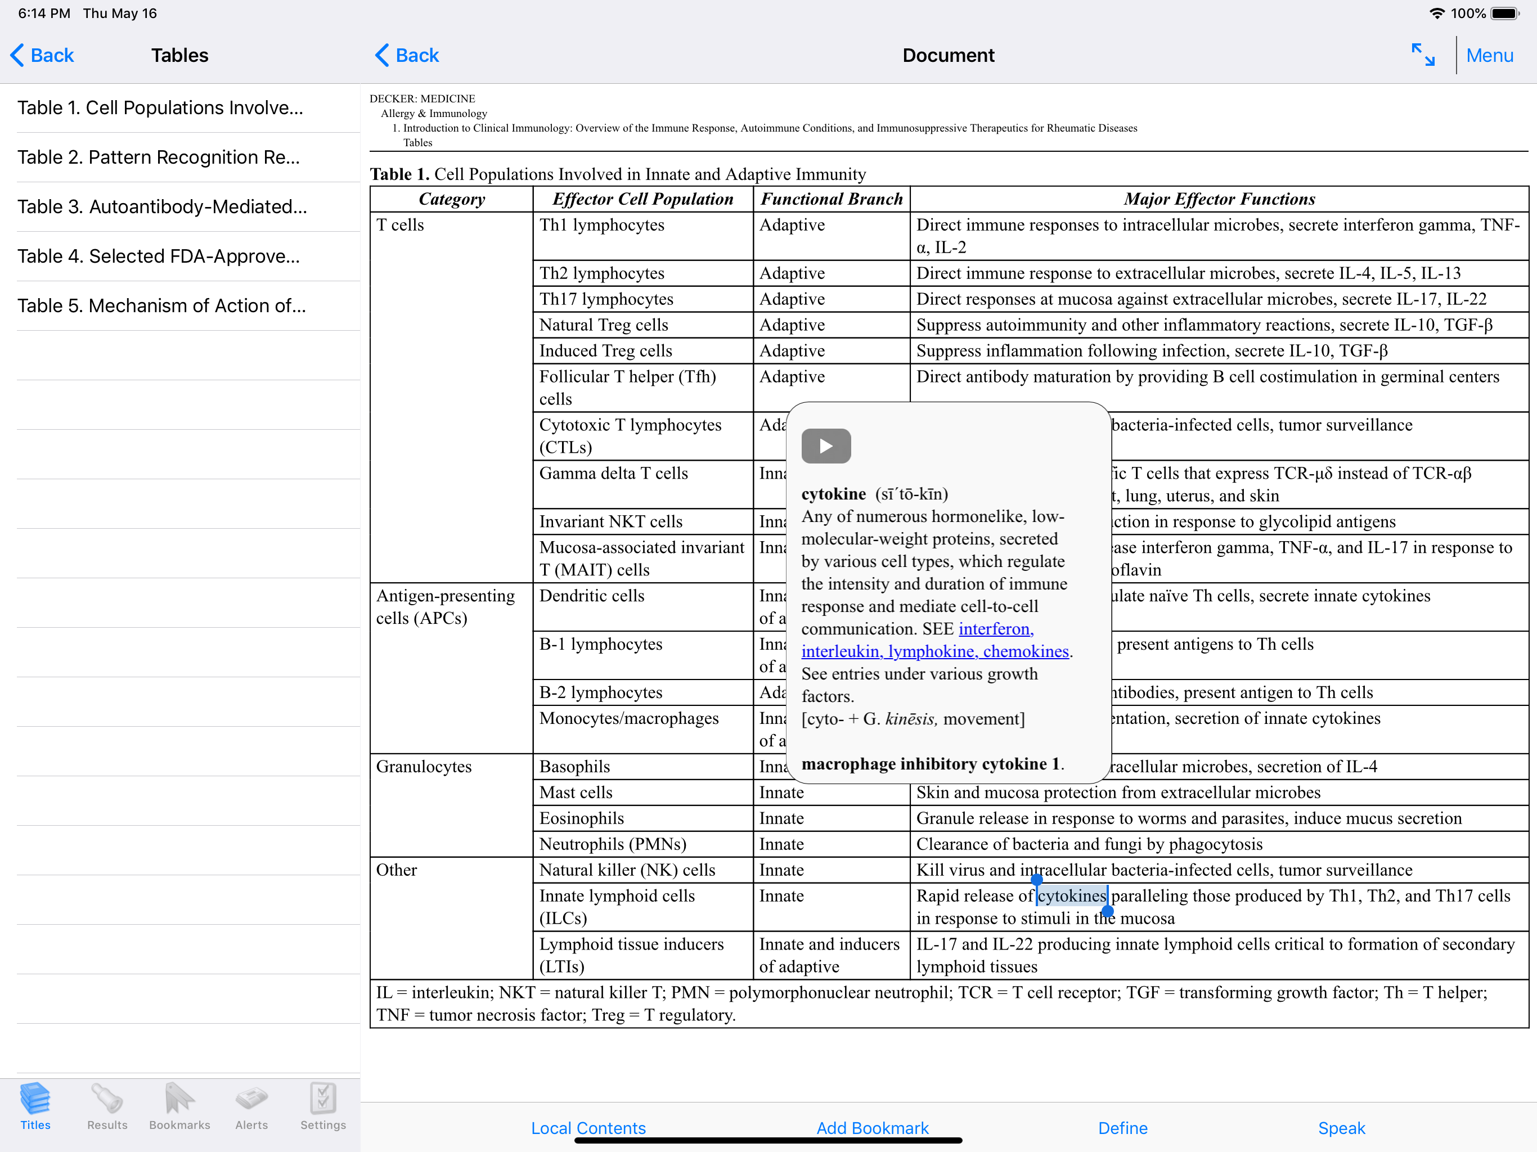Screen dimensions: 1537x1152
Task: Tap the Wi-Fi status icon
Action: point(1436,13)
